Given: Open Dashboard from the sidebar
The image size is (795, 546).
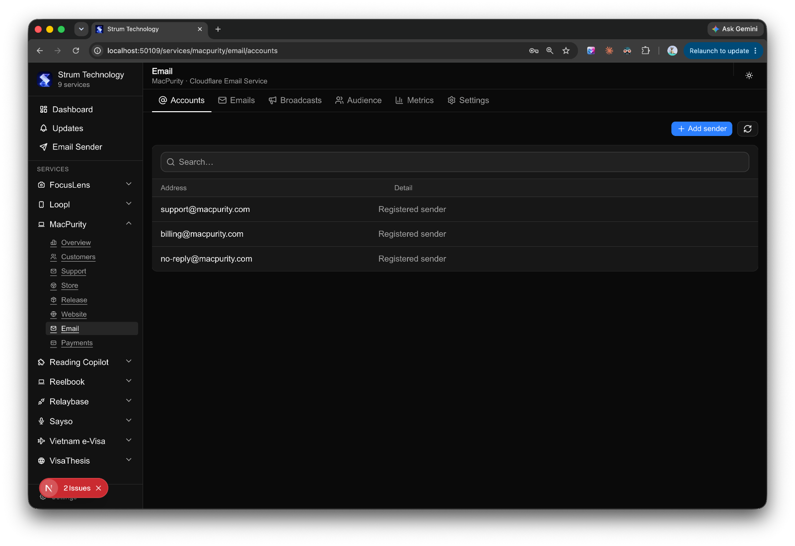Looking at the screenshot, I should click(73, 109).
